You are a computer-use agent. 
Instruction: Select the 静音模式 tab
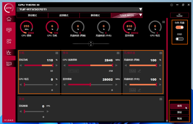pyautogui.click(x=95, y=15)
